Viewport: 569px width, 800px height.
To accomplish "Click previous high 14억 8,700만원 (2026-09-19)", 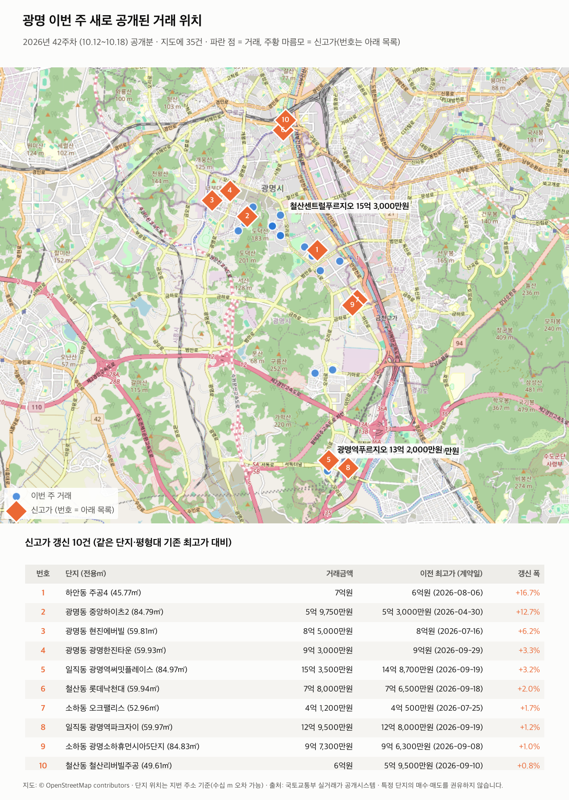I will tap(432, 670).
